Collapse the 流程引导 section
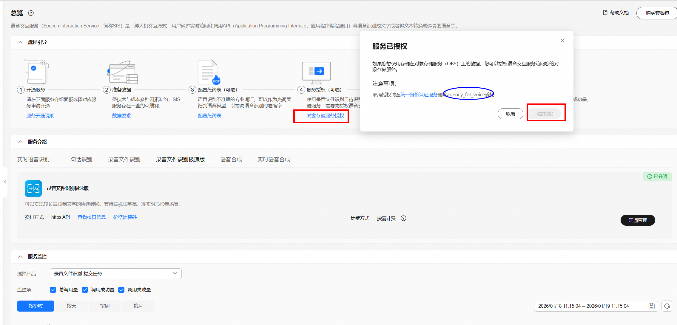Image resolution: width=677 pixels, height=325 pixels. point(20,42)
